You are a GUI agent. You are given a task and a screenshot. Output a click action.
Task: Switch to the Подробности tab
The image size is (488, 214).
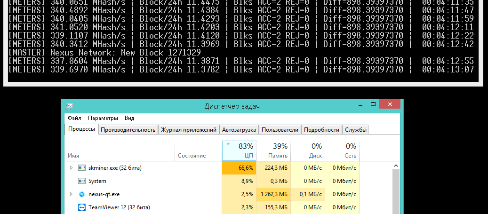point(321,130)
